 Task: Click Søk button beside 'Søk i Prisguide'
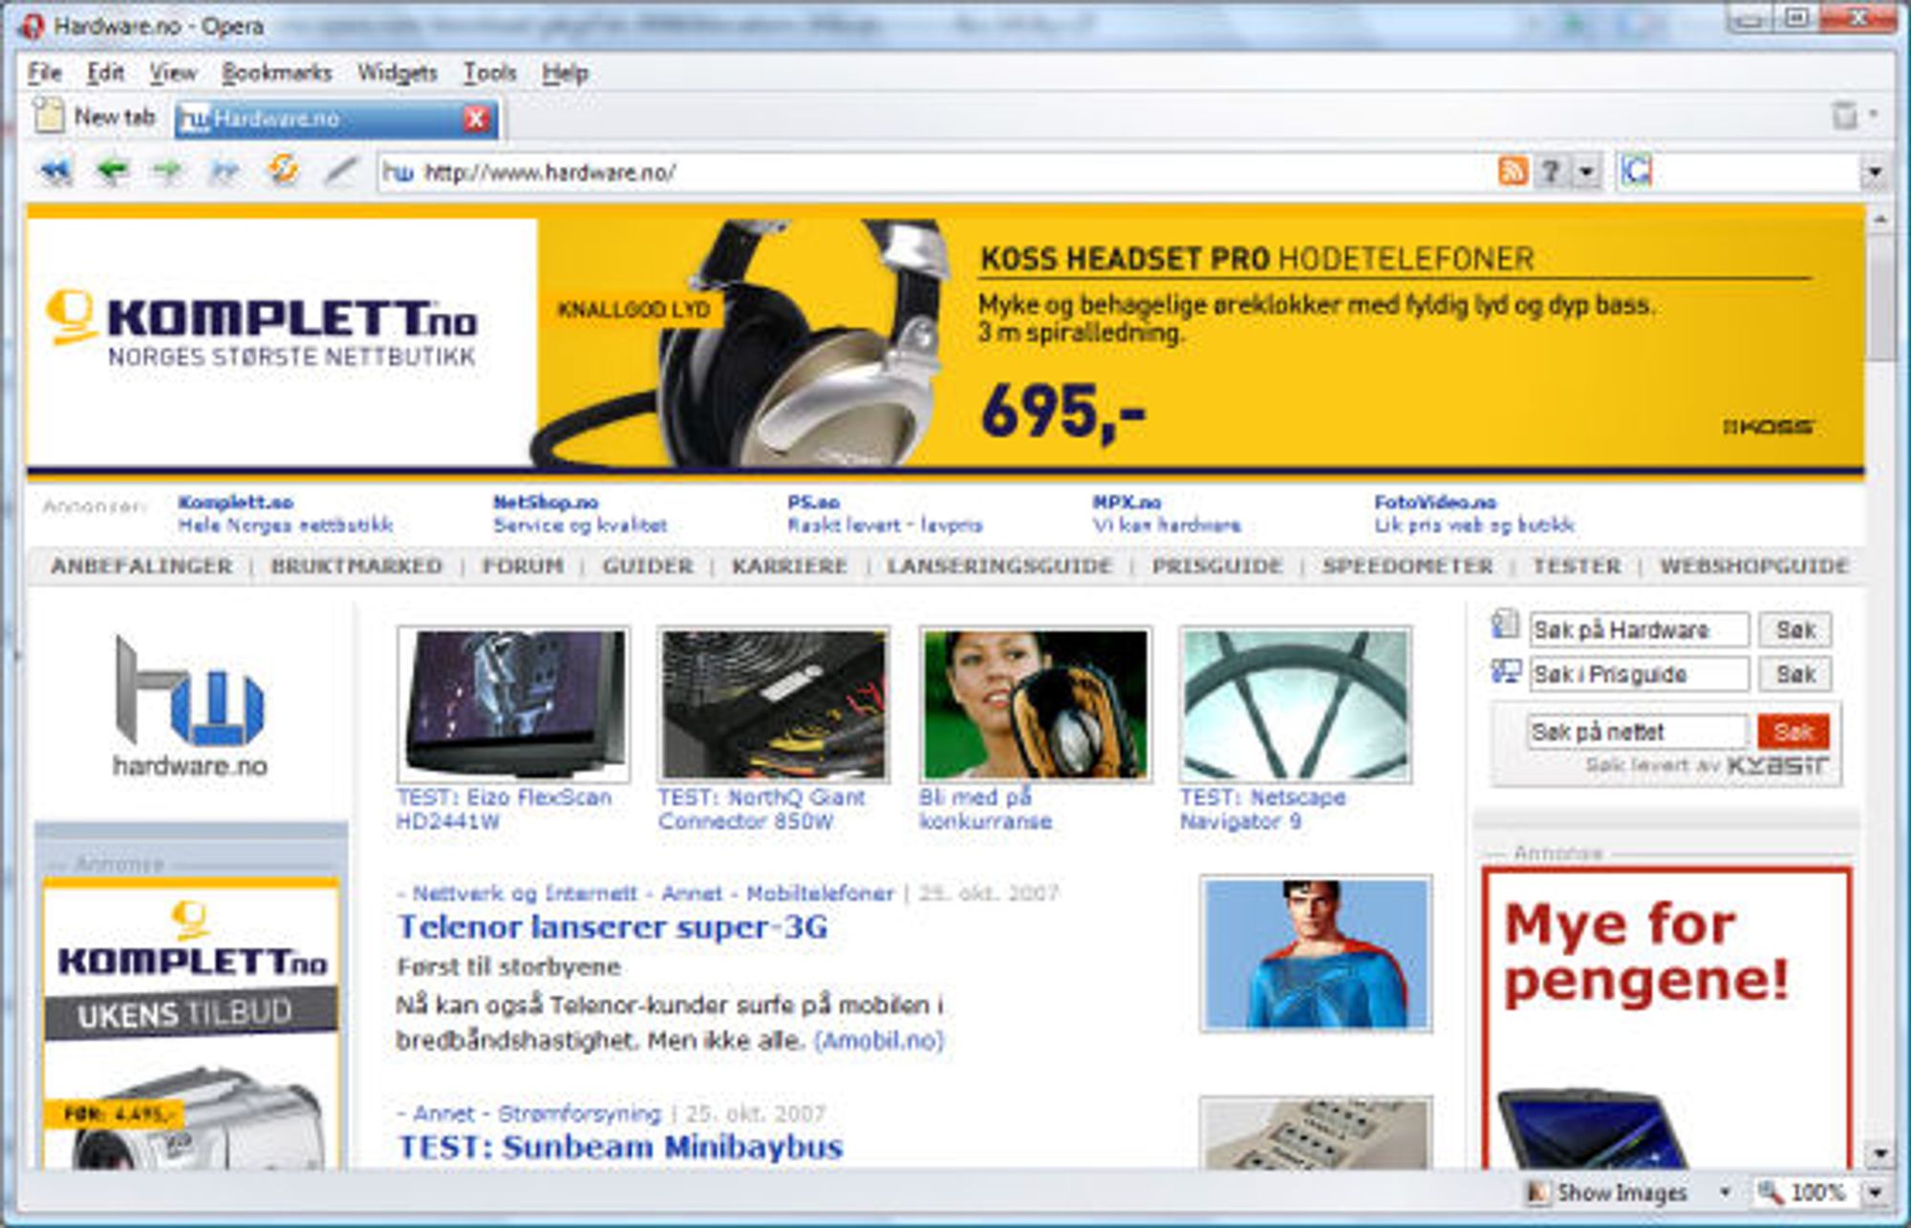click(1795, 674)
